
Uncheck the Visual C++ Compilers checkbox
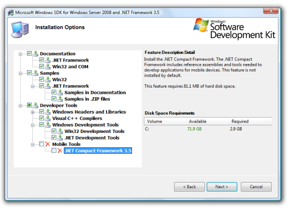coord(42,118)
